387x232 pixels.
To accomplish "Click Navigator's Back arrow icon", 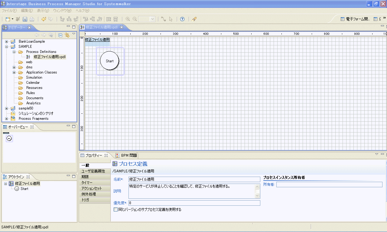I will coord(37,35).
